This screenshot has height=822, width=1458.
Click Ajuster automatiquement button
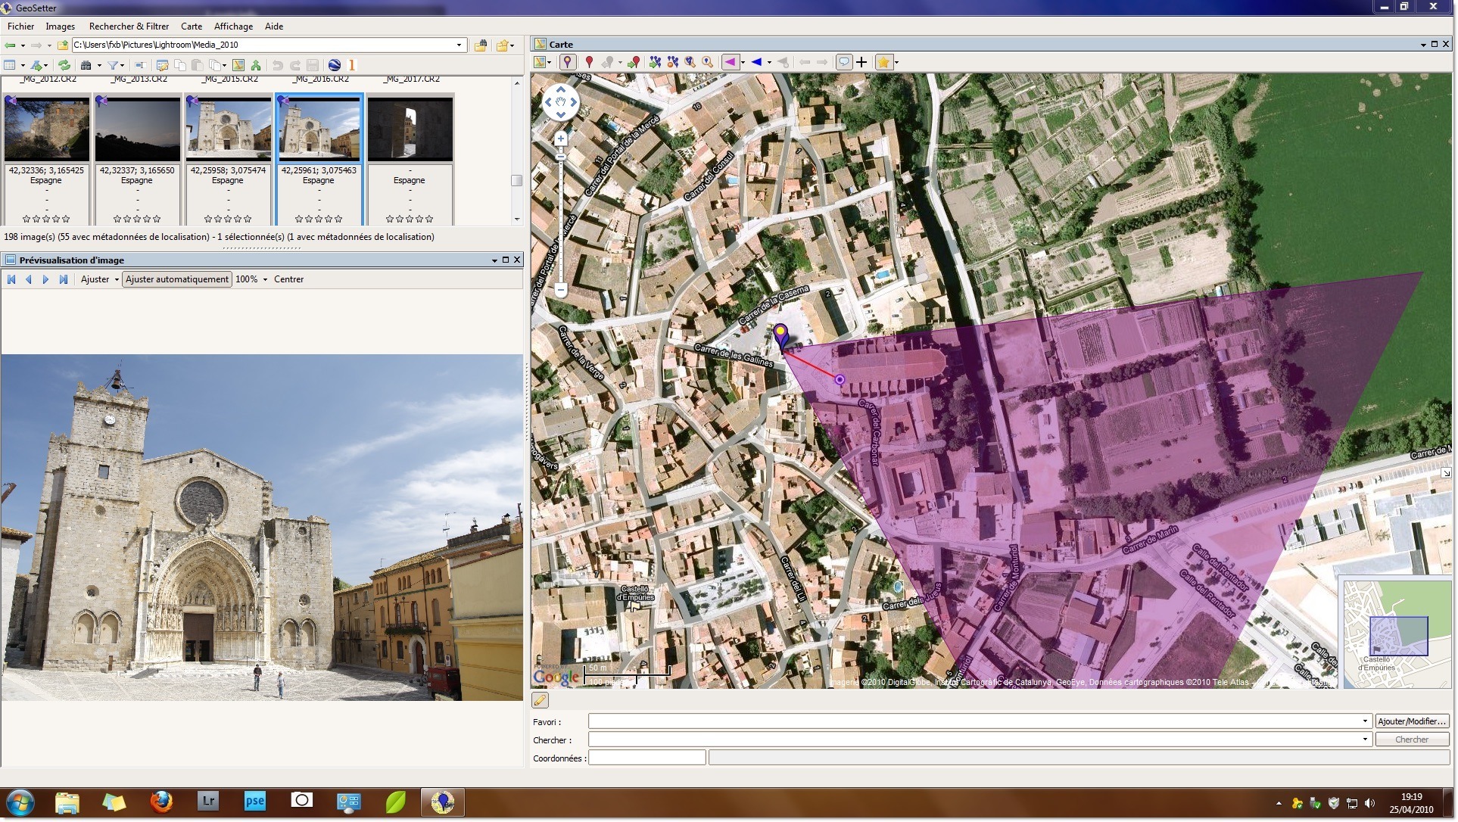(176, 279)
